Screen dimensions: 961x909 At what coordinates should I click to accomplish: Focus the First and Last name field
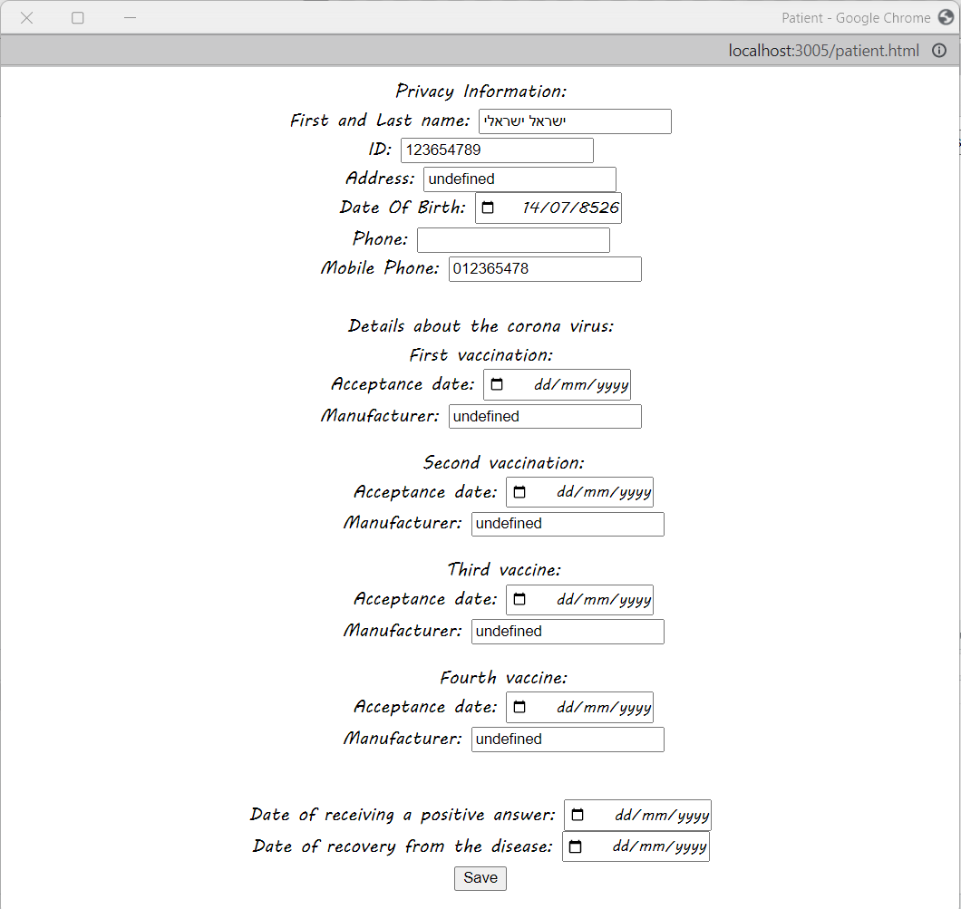(575, 121)
